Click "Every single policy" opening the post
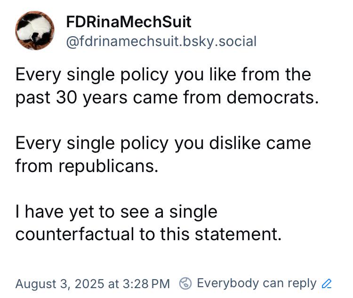Image resolution: width=353 pixels, height=298 pixels. click(x=85, y=75)
